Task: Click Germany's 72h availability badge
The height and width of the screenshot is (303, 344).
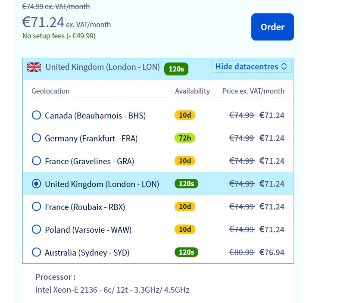Action: pyautogui.click(x=185, y=138)
